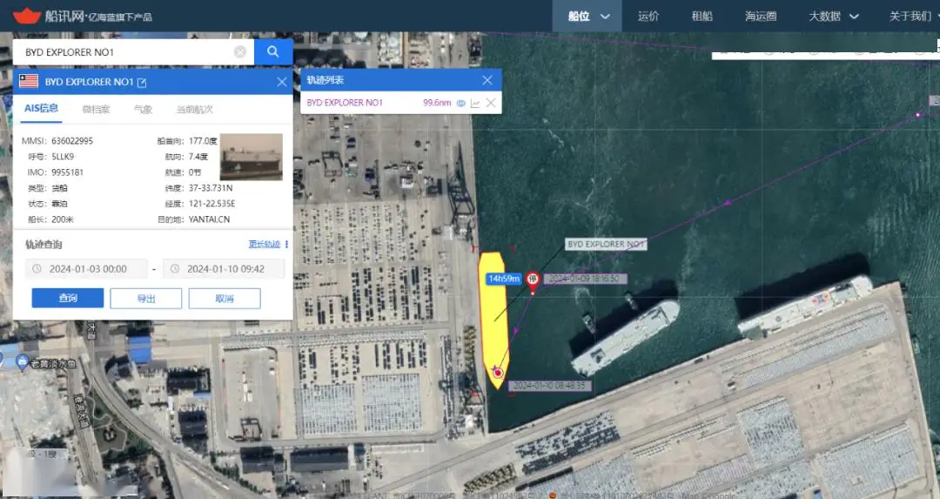Image resolution: width=940 pixels, height=499 pixels.
Task: Open ship details via edit icon beside BYD EXPLORER NO1
Action: point(142,83)
